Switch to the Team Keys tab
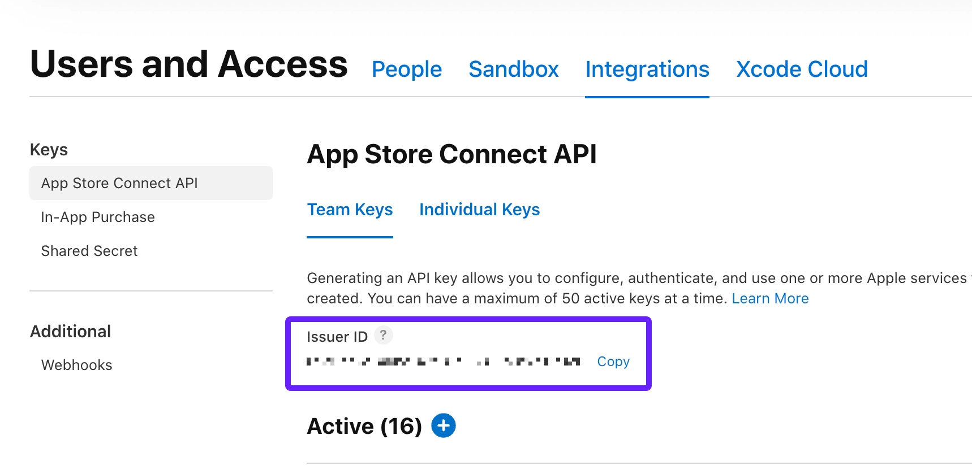The height and width of the screenshot is (470, 972). [350, 210]
